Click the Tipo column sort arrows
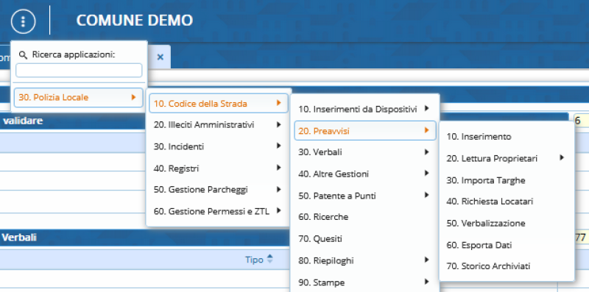 click(269, 259)
